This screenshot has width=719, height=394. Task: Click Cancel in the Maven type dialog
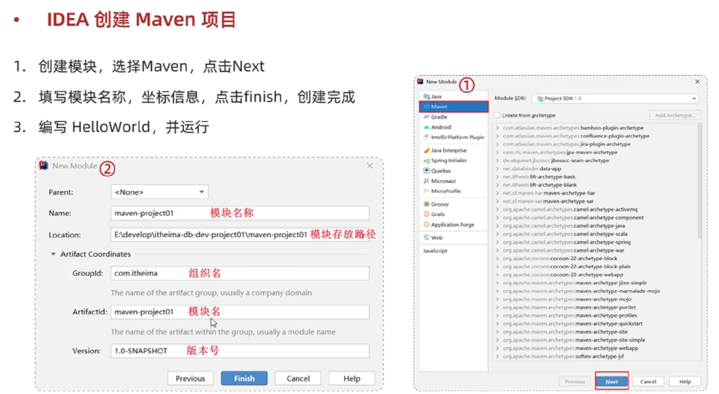[x=648, y=381]
